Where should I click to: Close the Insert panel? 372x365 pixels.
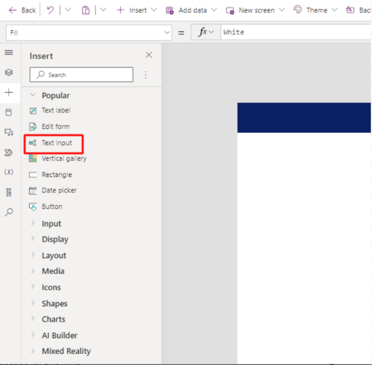[x=149, y=55]
